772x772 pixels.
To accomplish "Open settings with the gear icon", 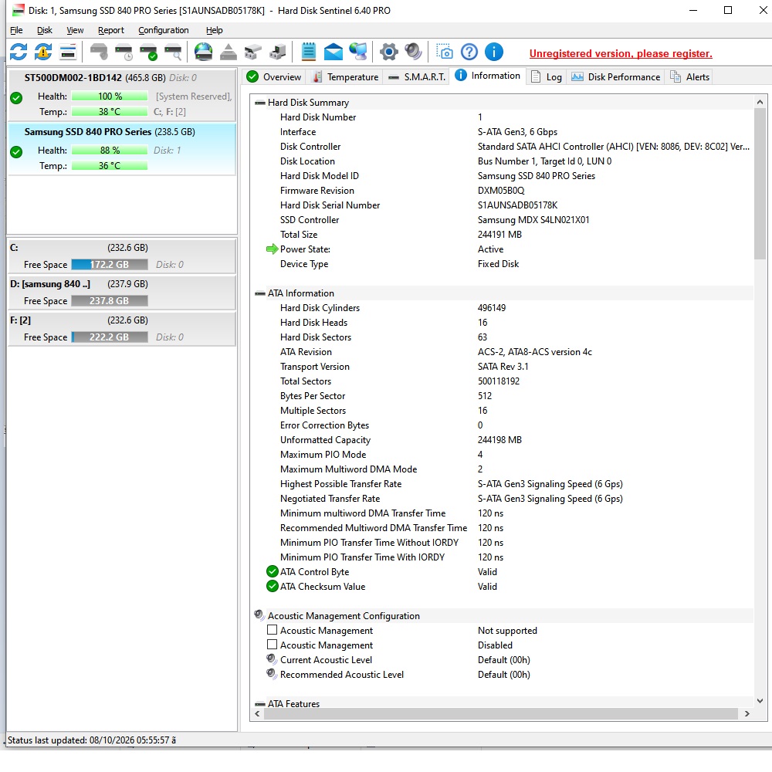I will [x=388, y=52].
